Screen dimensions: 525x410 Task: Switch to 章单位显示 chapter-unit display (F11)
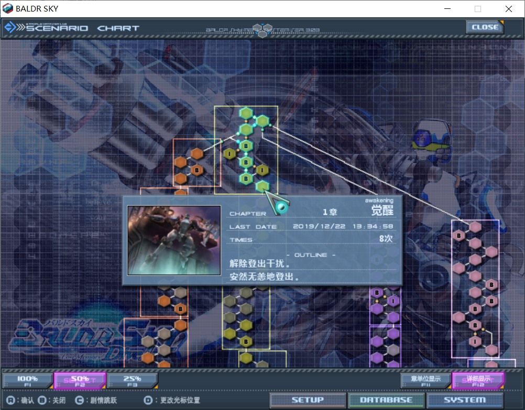pos(425,381)
